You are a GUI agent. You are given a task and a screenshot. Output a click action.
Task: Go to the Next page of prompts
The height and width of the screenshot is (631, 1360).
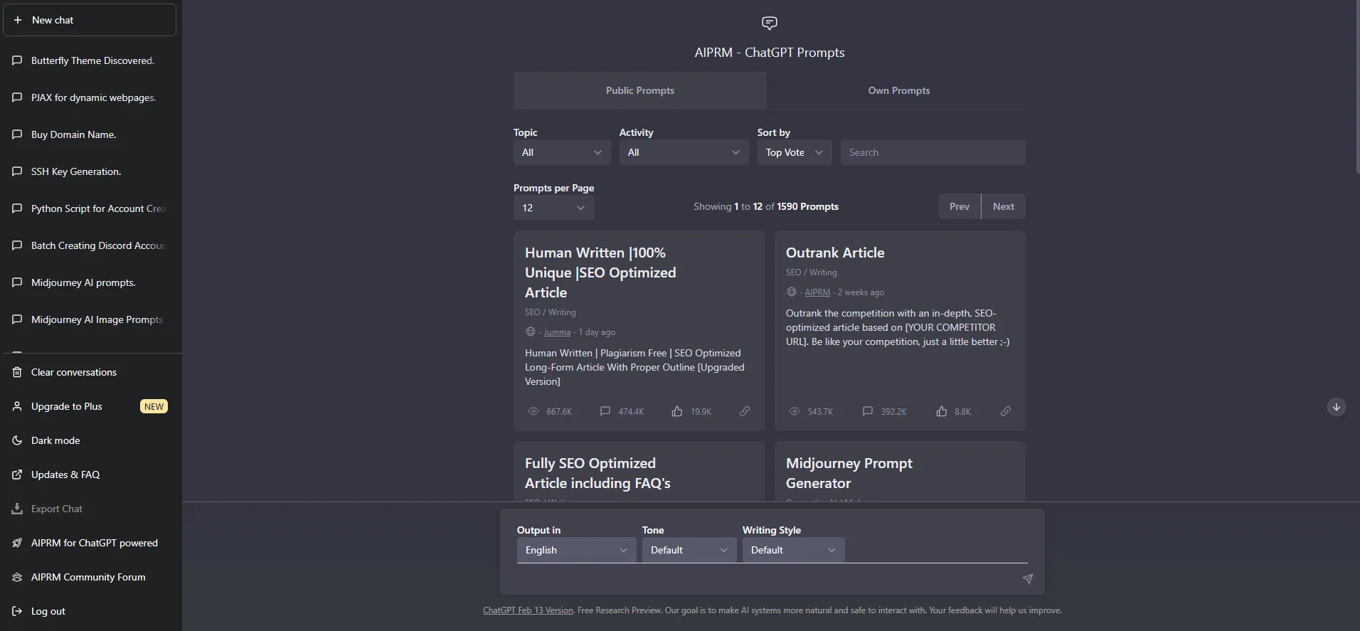[x=1004, y=206]
